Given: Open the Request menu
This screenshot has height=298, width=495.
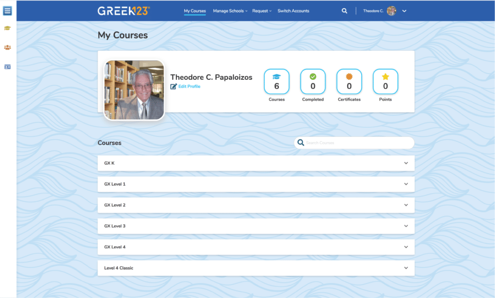Looking at the screenshot, I should [x=262, y=11].
